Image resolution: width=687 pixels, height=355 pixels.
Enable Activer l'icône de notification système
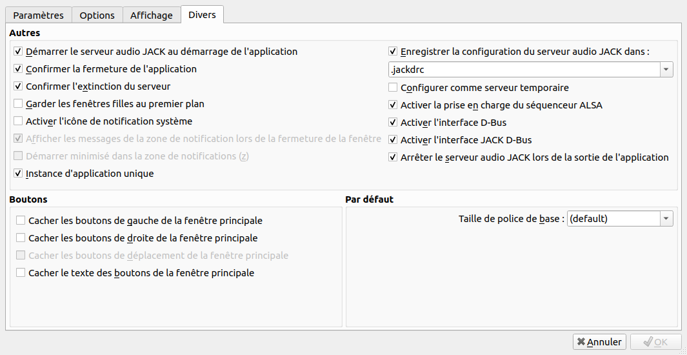pyautogui.click(x=18, y=121)
